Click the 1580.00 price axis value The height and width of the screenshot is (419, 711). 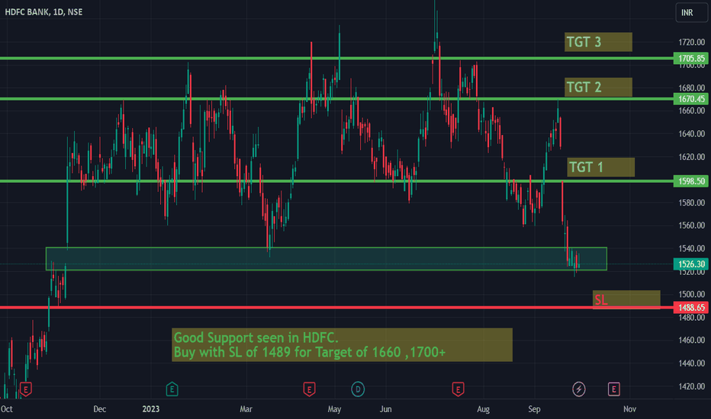691,203
